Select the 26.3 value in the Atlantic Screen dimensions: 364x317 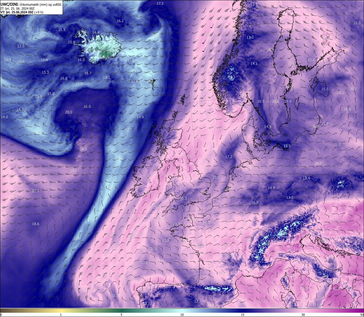83,149
